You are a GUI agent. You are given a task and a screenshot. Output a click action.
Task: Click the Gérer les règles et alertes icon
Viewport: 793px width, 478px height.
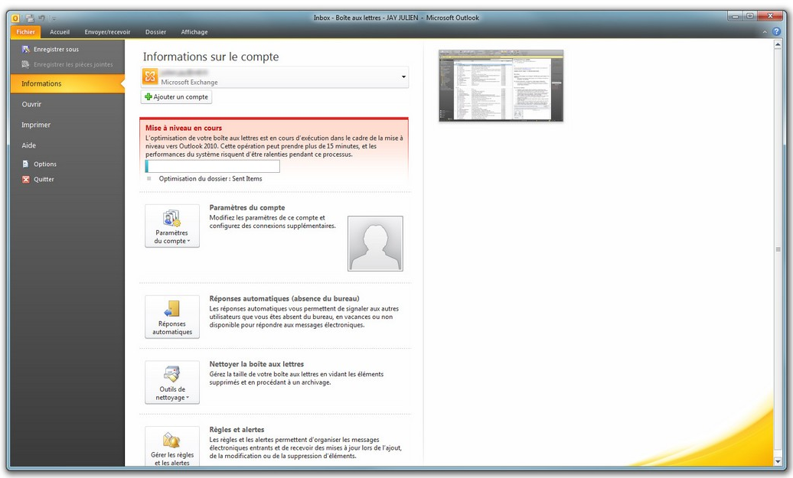click(172, 440)
